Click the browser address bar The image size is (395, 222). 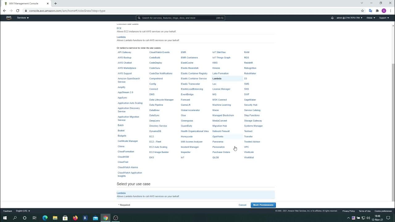pyautogui.click(x=191, y=10)
